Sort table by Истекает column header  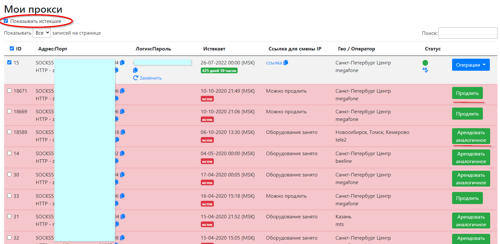214,49
